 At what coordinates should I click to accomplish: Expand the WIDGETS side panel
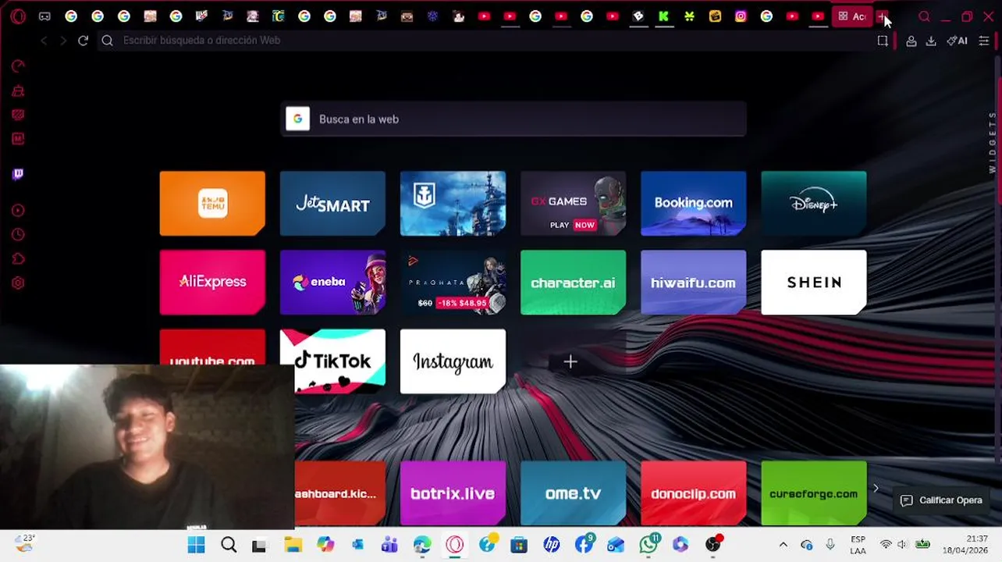pos(993,142)
